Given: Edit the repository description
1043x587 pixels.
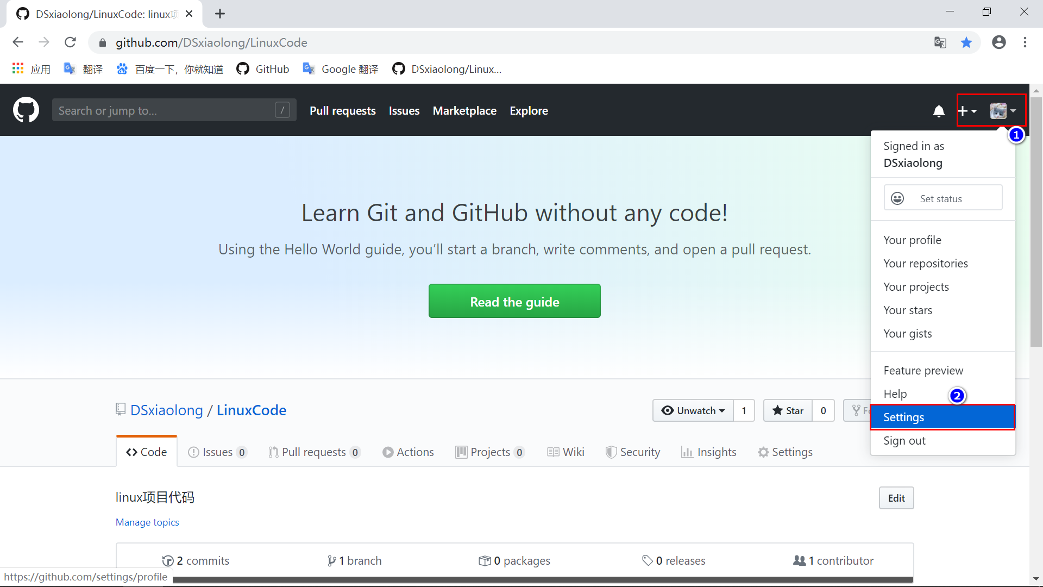Looking at the screenshot, I should point(896,498).
